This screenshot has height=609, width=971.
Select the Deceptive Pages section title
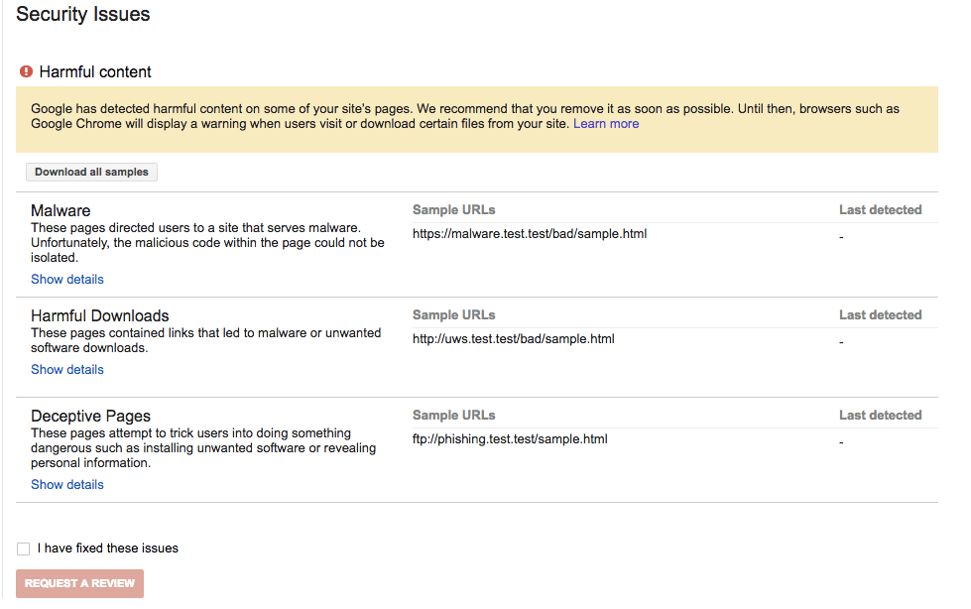click(90, 416)
